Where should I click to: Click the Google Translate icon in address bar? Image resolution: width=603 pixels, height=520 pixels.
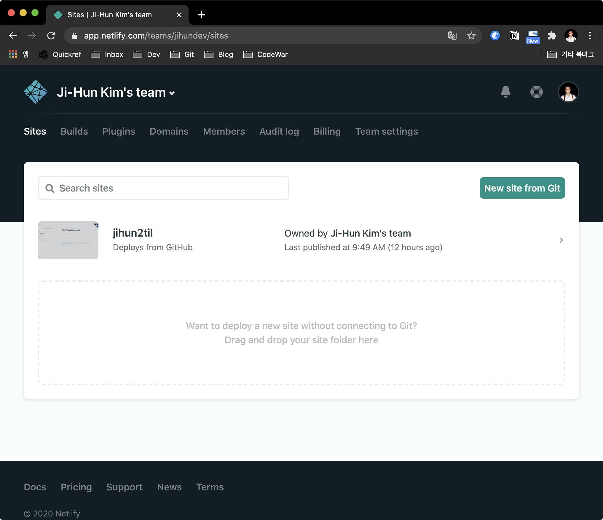tap(452, 36)
